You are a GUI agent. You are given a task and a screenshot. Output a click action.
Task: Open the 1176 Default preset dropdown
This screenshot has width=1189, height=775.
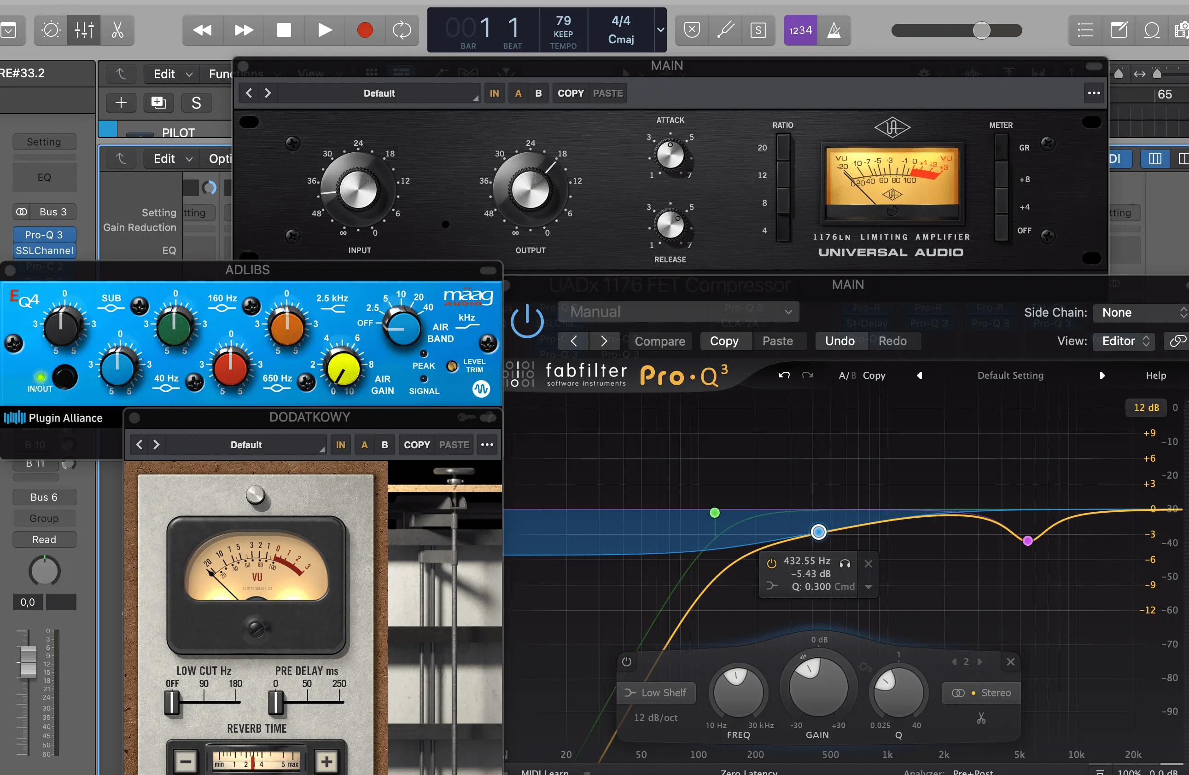pyautogui.click(x=379, y=93)
